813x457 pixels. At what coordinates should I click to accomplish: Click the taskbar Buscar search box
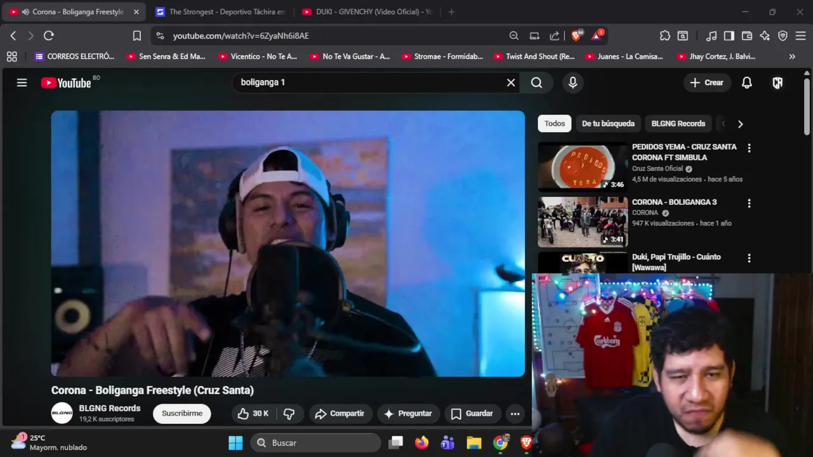(x=316, y=442)
